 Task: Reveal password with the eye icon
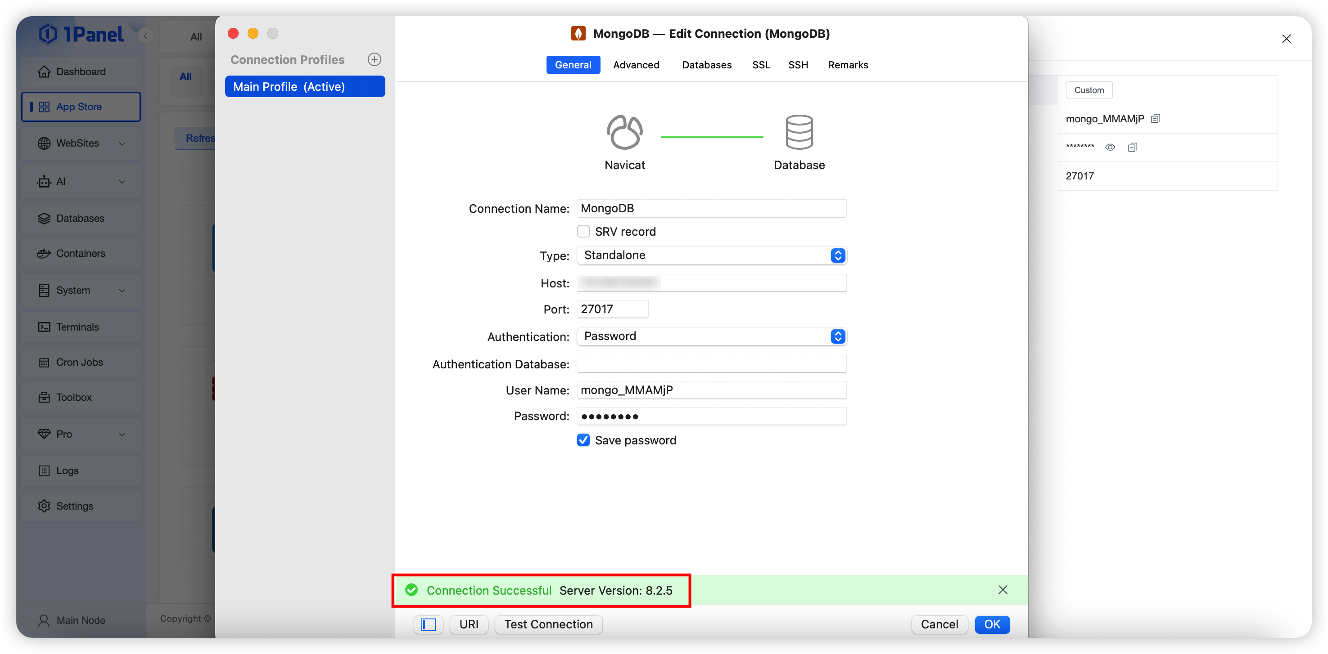point(1110,147)
